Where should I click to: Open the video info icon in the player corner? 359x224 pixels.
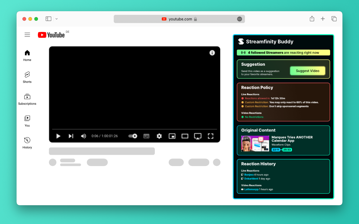click(212, 53)
